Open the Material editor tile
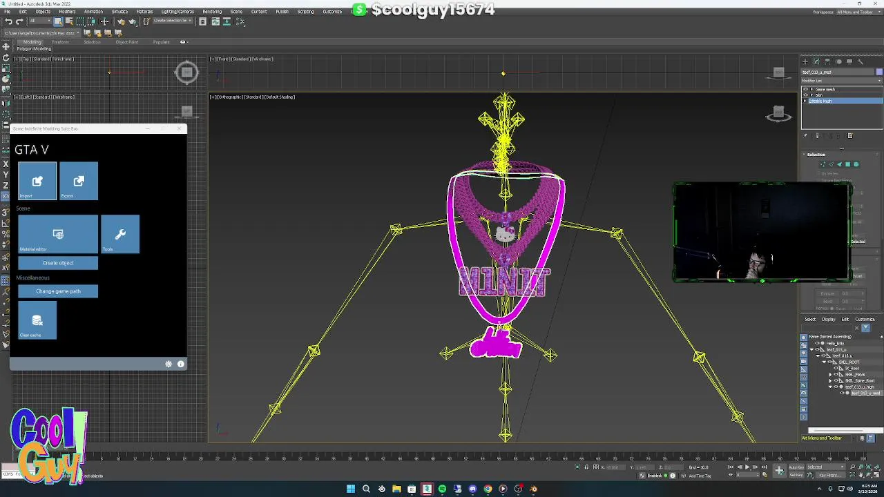The image size is (884, 497). coord(58,234)
